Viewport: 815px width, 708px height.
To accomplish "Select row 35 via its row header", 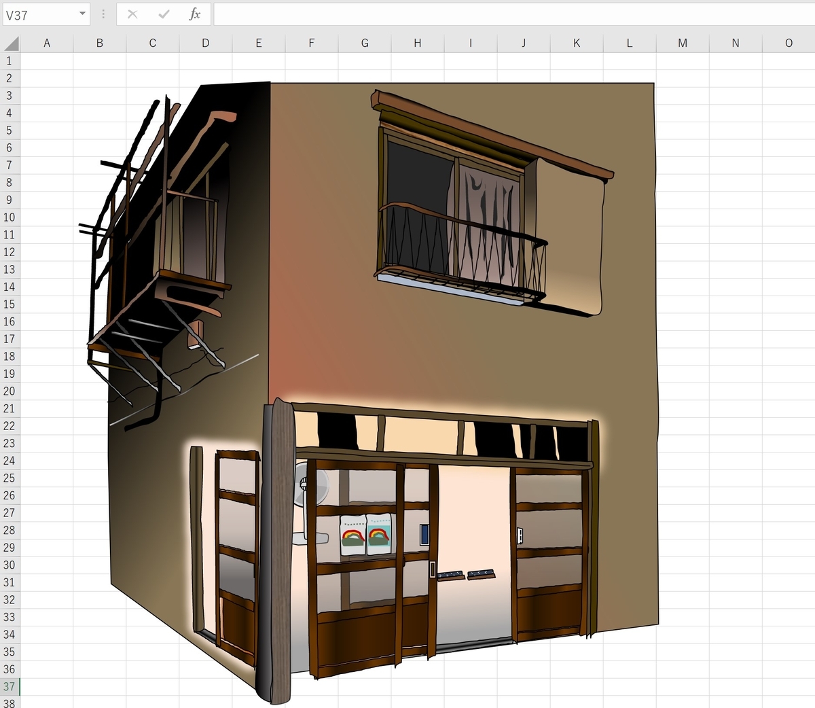I will pos(10,652).
